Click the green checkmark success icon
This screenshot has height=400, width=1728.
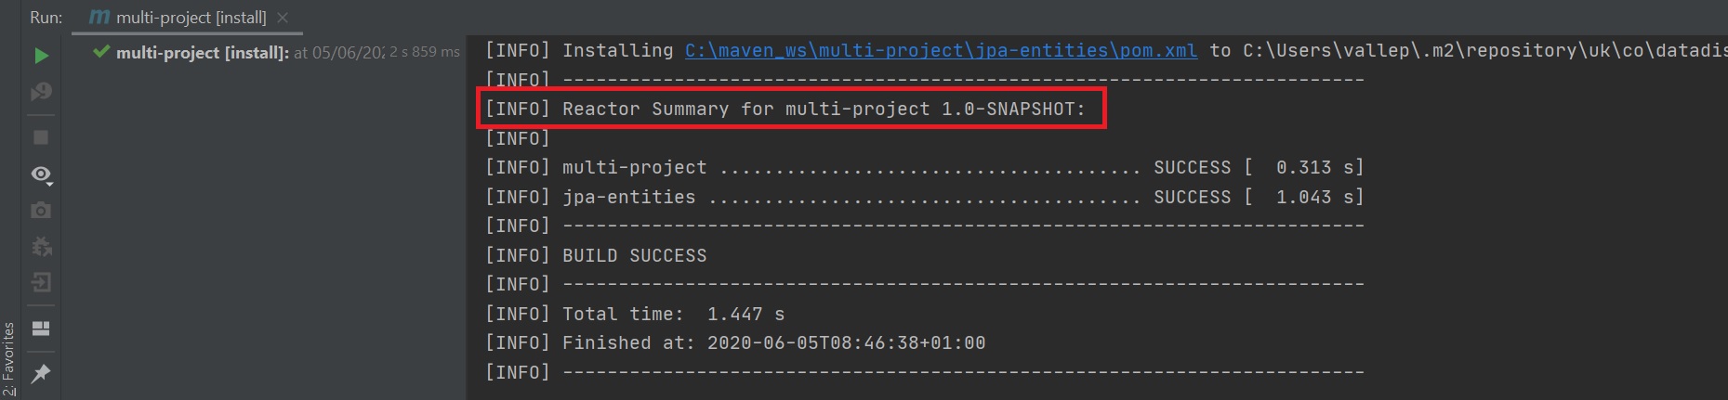(x=101, y=52)
